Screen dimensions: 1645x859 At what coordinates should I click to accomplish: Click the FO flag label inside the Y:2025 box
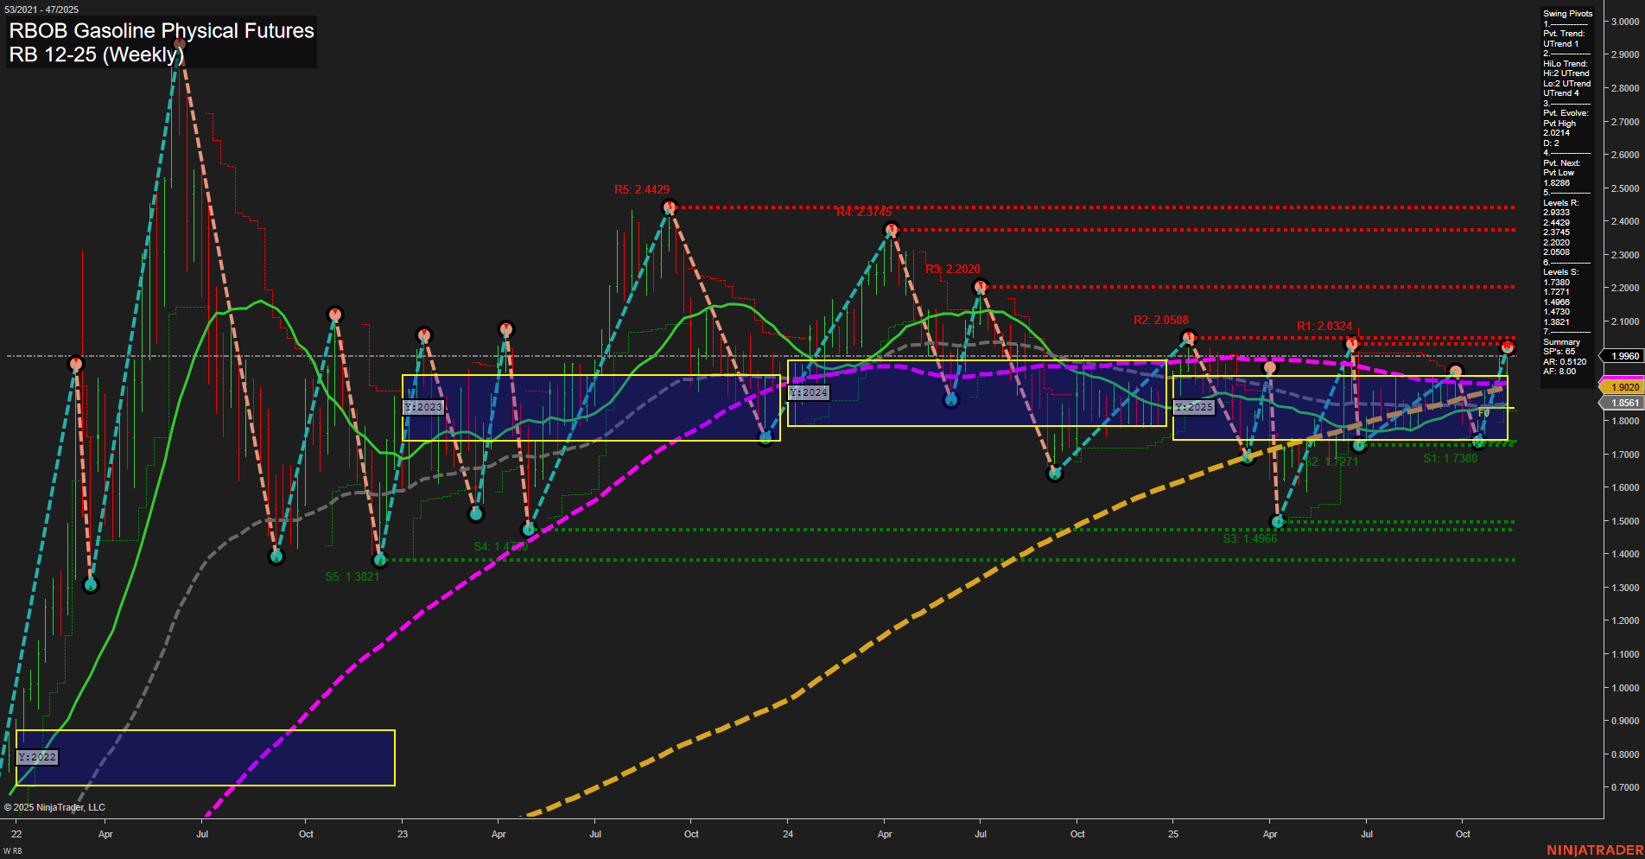[1483, 414]
